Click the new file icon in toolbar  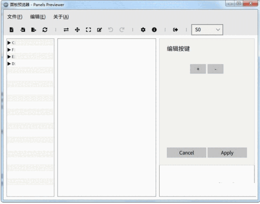pyautogui.click(x=12, y=30)
